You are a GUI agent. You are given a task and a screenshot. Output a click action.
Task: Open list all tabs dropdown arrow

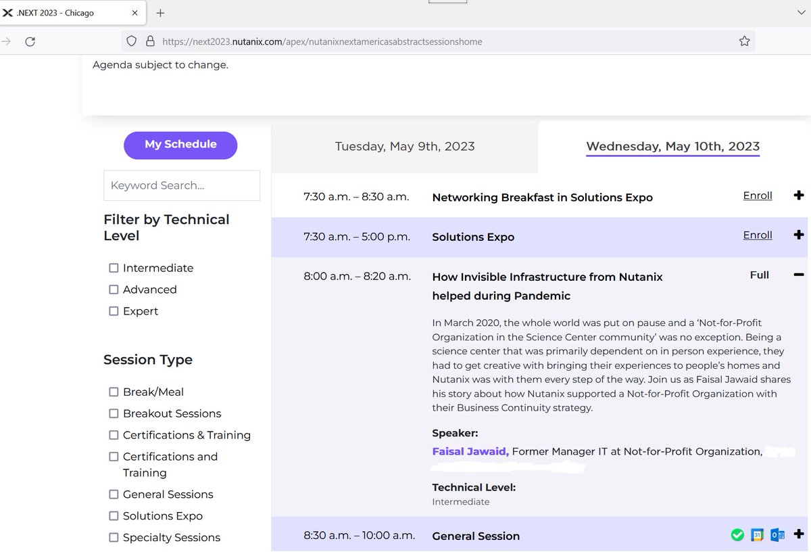(x=802, y=12)
